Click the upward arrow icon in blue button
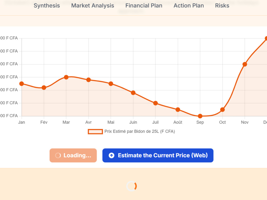Screen dimensions: 267x200 [112, 155]
